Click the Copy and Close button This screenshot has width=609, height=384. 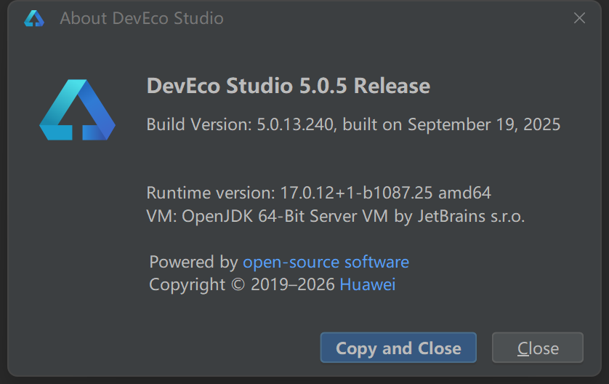tap(398, 348)
